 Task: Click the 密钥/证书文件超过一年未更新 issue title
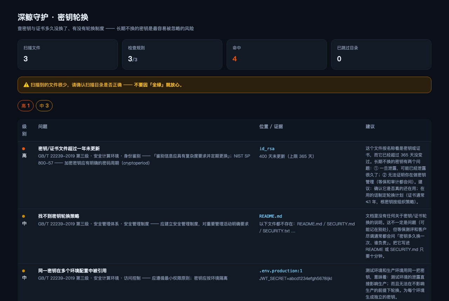point(69,149)
